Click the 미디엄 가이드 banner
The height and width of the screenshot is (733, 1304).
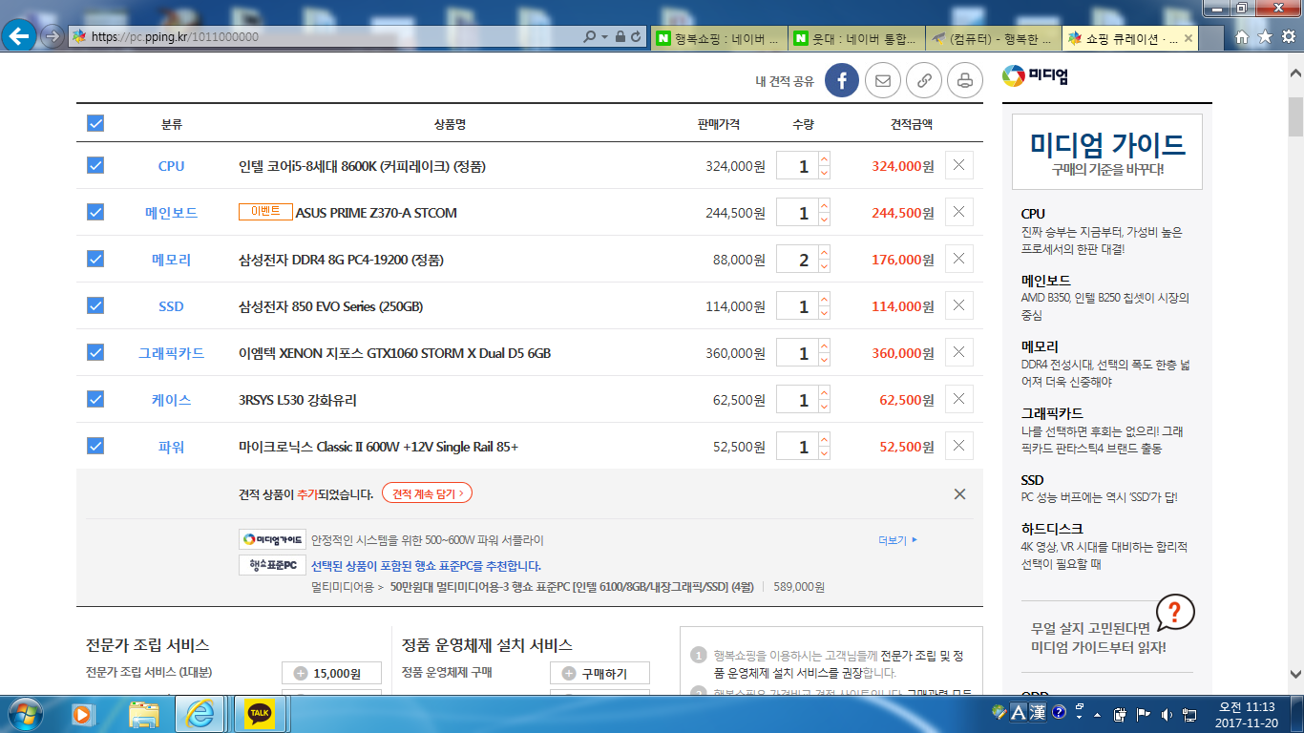pyautogui.click(x=1107, y=151)
